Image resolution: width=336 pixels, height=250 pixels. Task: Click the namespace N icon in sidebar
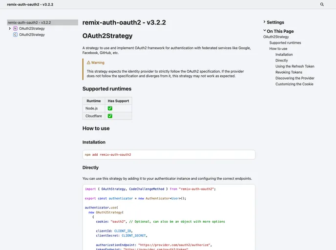[x=15, y=29]
